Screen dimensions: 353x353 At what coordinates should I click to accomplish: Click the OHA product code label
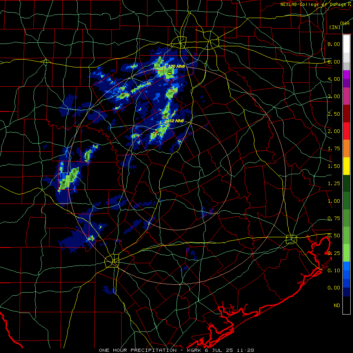(x=345, y=23)
